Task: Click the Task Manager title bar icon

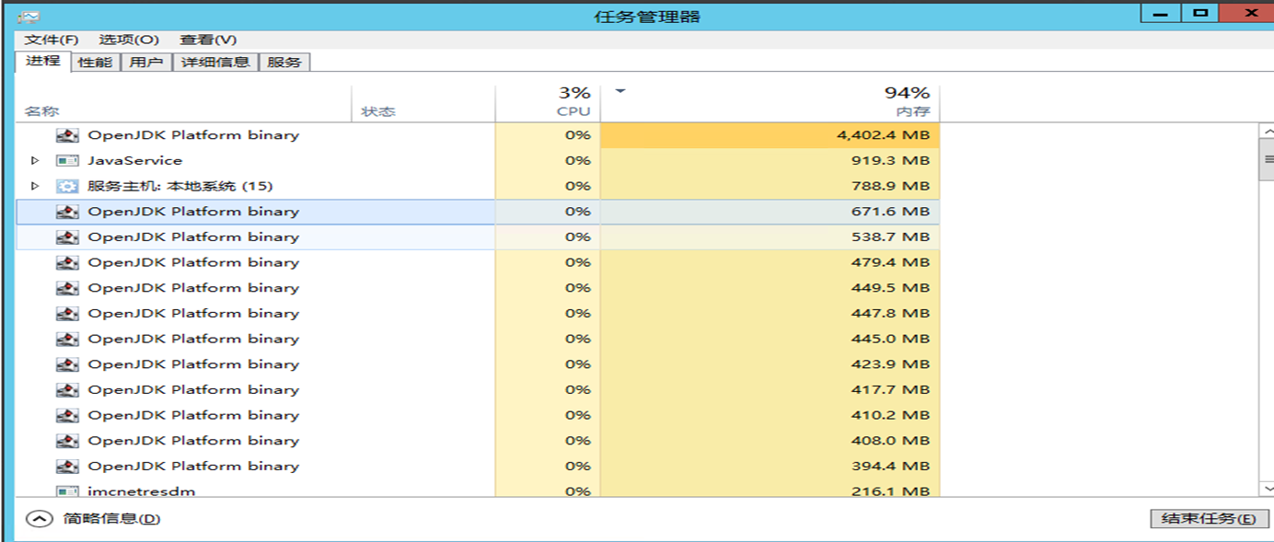Action: [x=28, y=17]
